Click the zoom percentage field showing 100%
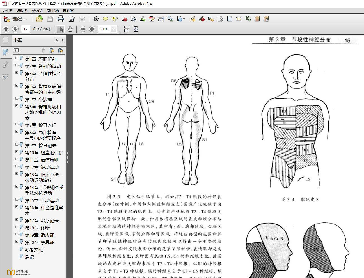The image size is (364, 278). (x=104, y=29)
